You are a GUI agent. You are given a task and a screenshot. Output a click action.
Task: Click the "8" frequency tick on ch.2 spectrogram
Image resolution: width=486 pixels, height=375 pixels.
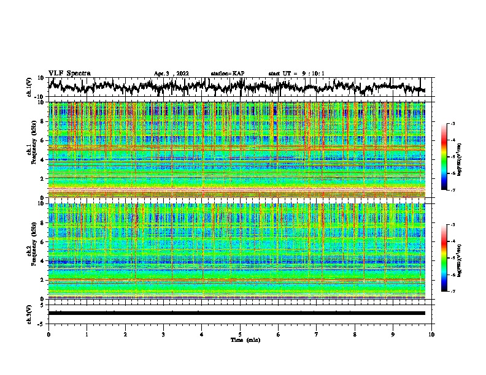pos(42,223)
